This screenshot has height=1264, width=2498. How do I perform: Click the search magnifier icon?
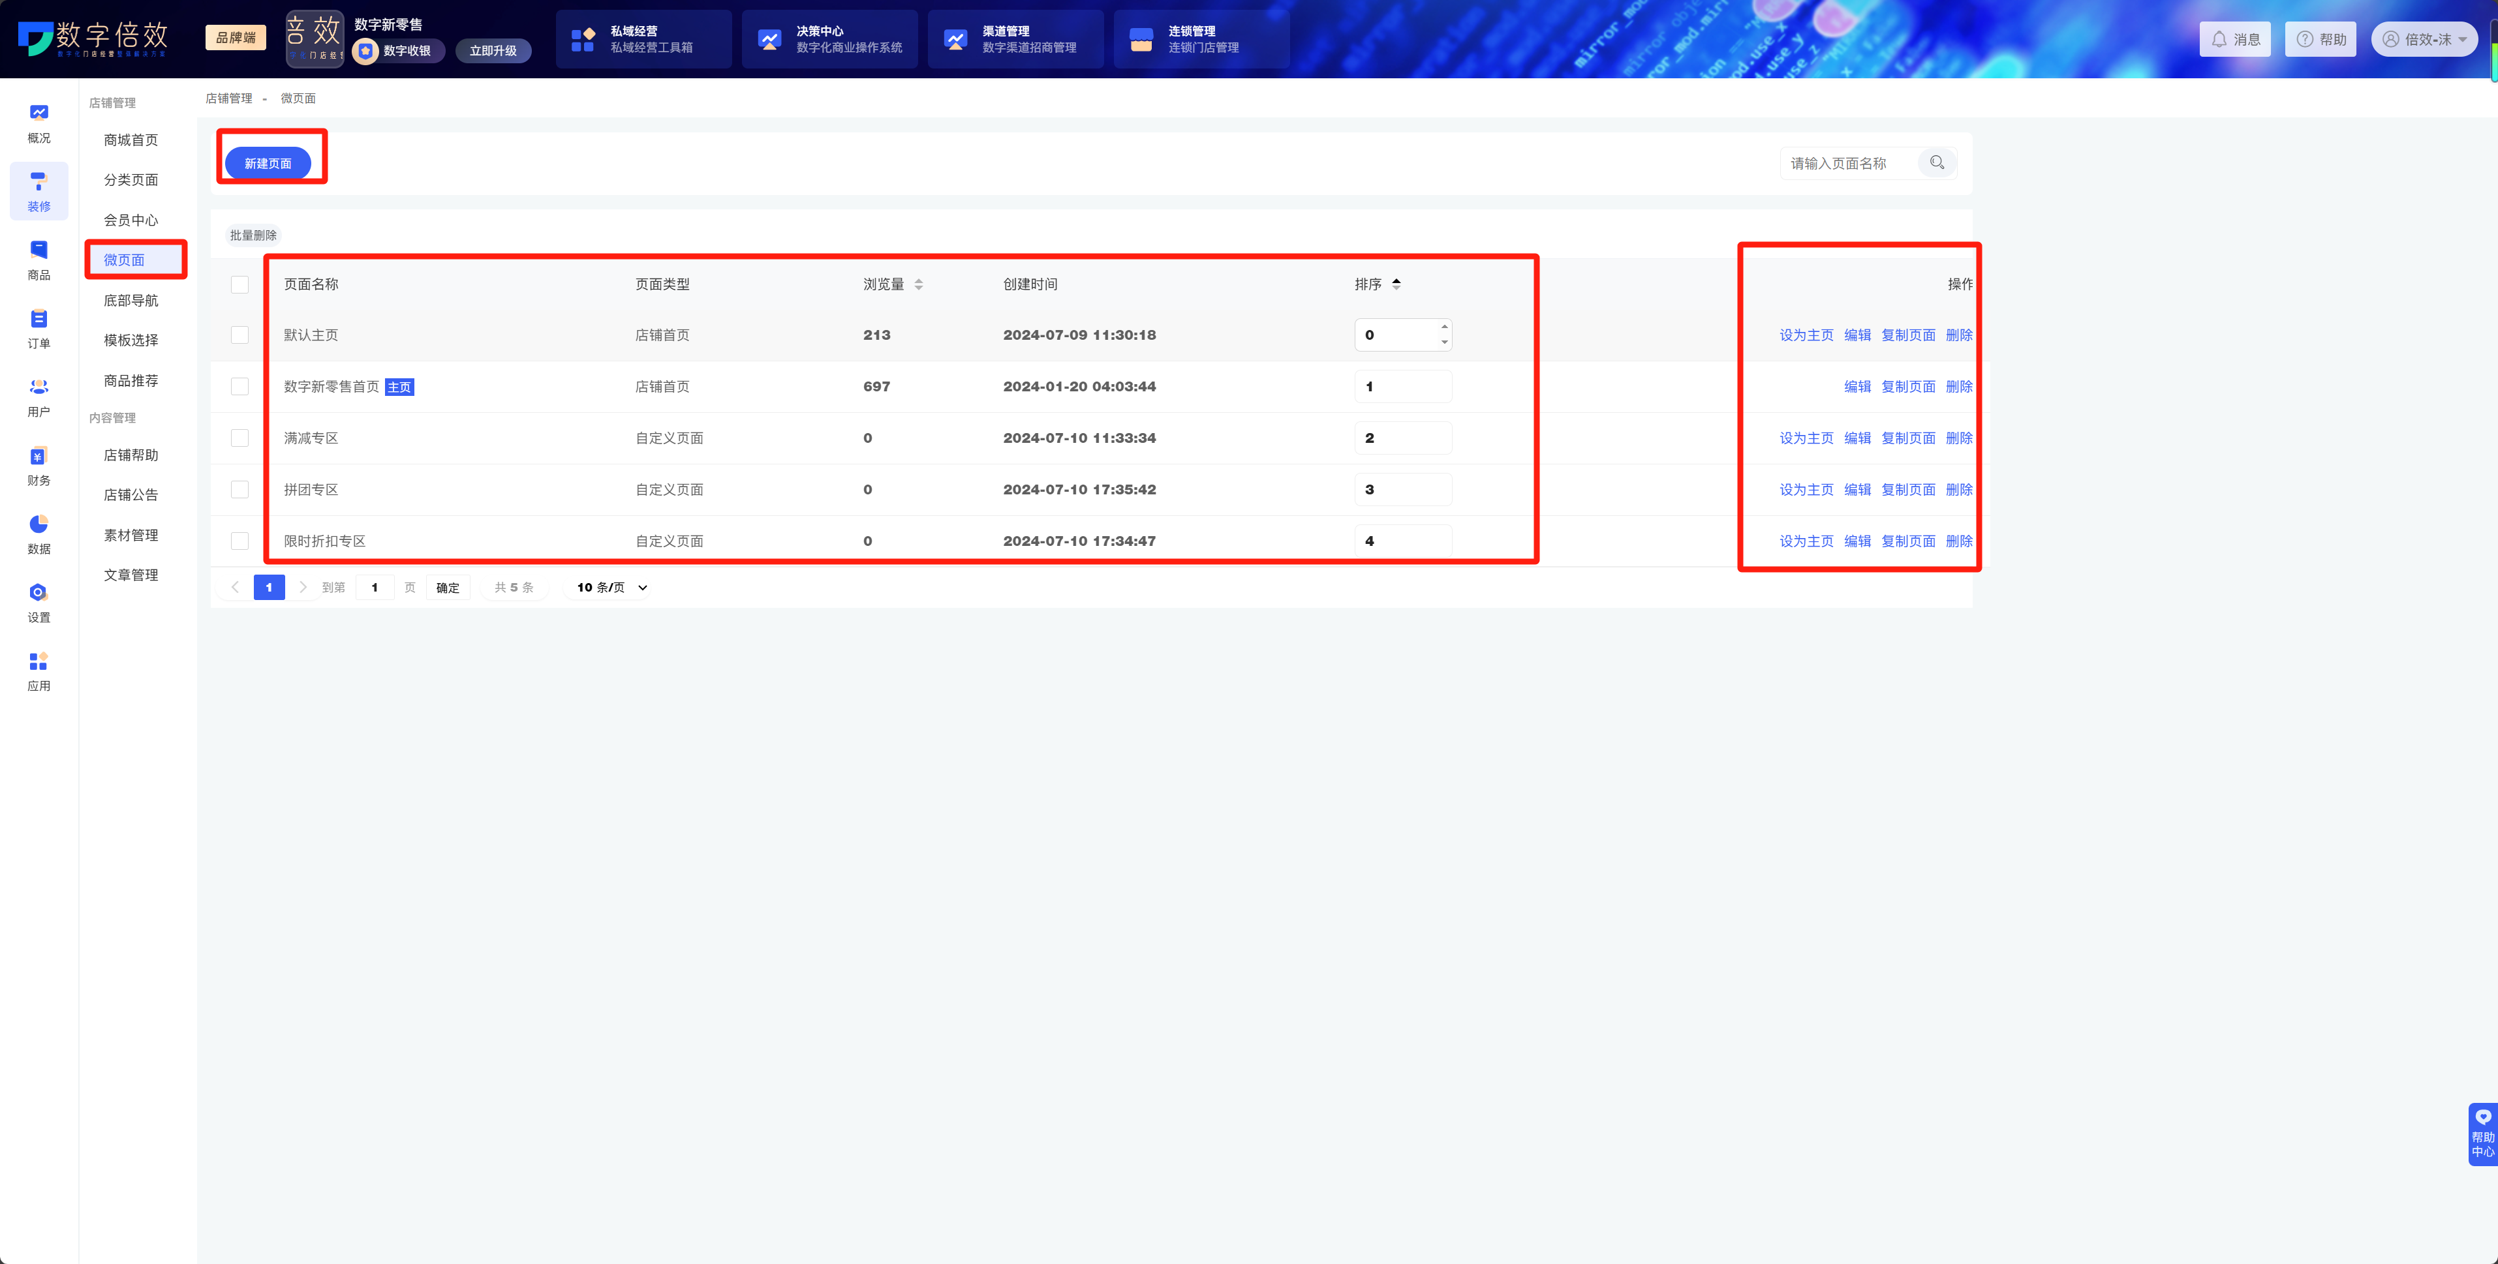click(1937, 163)
